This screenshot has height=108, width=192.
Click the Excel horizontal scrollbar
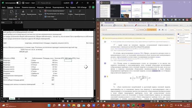(x=78, y=99)
